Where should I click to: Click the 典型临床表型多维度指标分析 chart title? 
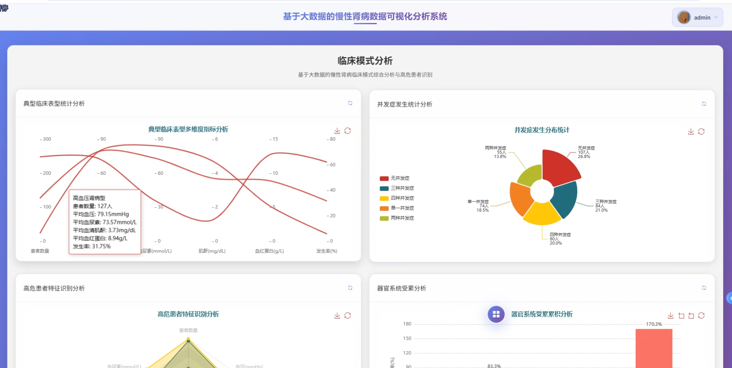[x=188, y=129]
